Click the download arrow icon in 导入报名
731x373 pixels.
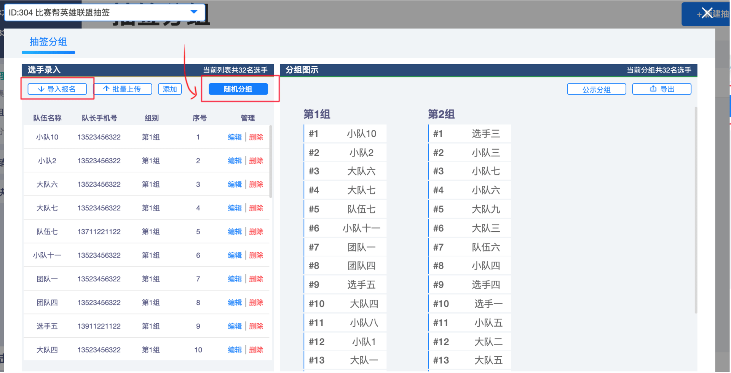coord(41,89)
